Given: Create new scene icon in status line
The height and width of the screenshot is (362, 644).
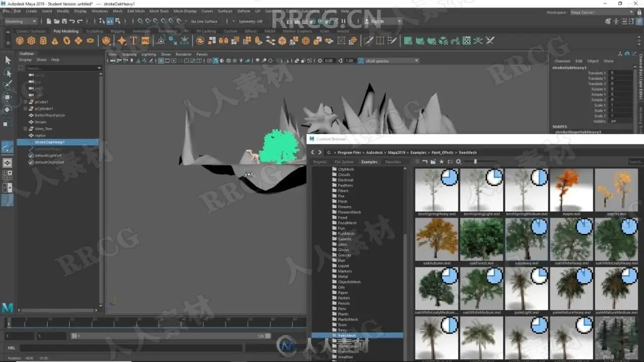Looking at the screenshot, I should pyautogui.click(x=49, y=21).
